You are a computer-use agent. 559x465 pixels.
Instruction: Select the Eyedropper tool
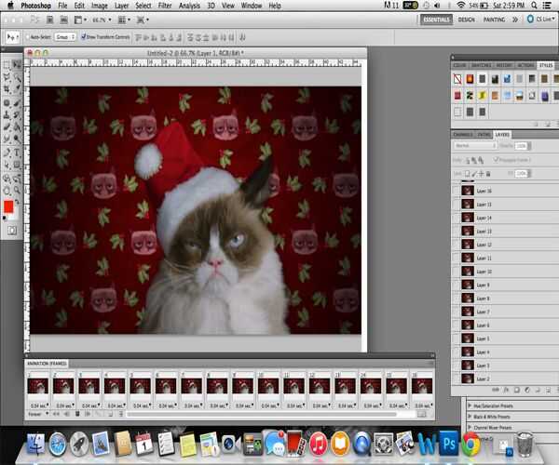(x=17, y=89)
